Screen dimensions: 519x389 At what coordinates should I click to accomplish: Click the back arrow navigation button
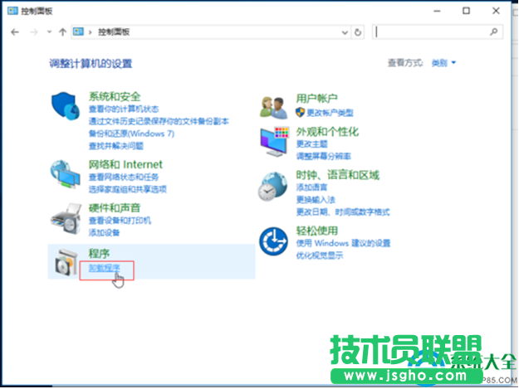(15, 32)
